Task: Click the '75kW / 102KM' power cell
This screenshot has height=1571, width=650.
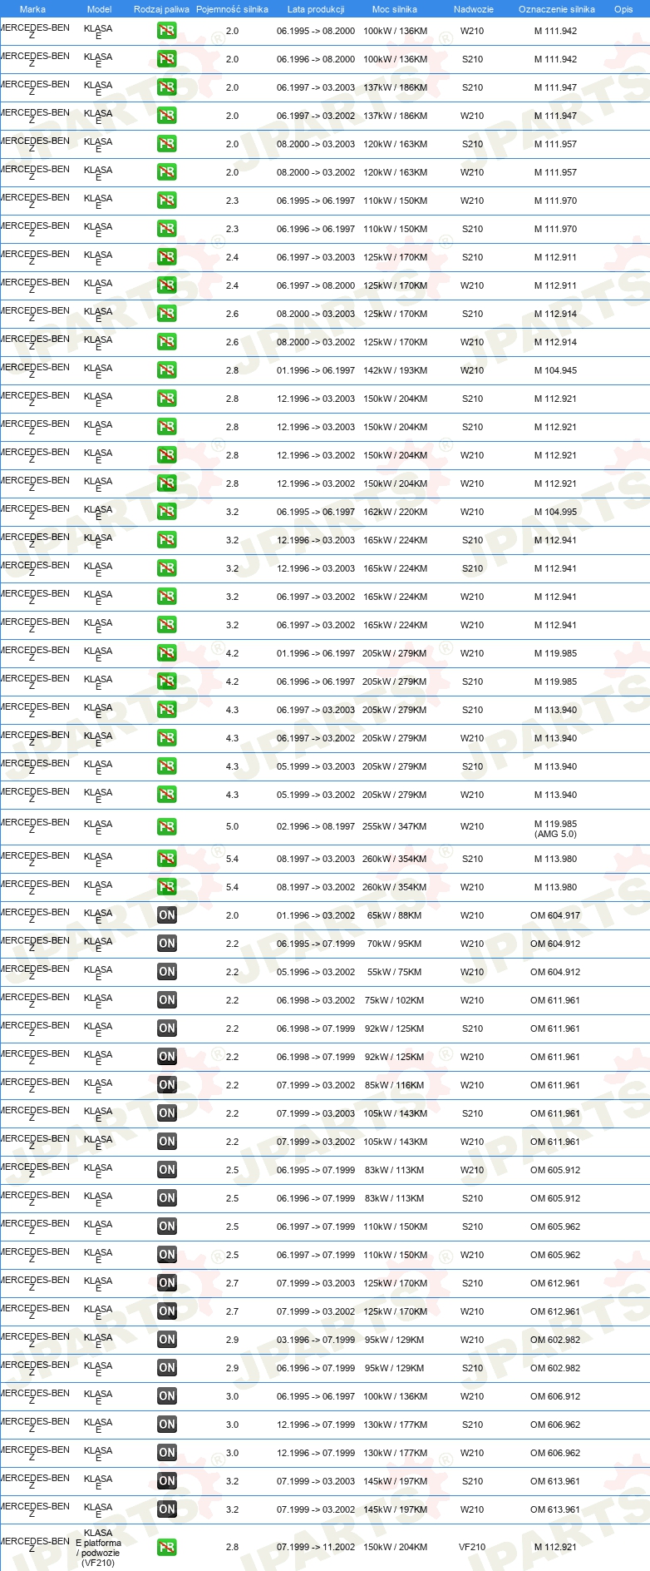Action: tap(395, 1000)
